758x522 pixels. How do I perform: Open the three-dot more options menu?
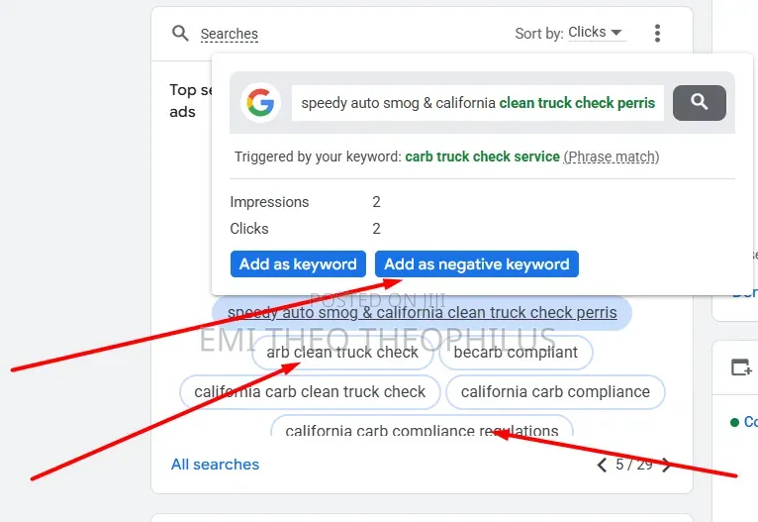pyautogui.click(x=657, y=34)
